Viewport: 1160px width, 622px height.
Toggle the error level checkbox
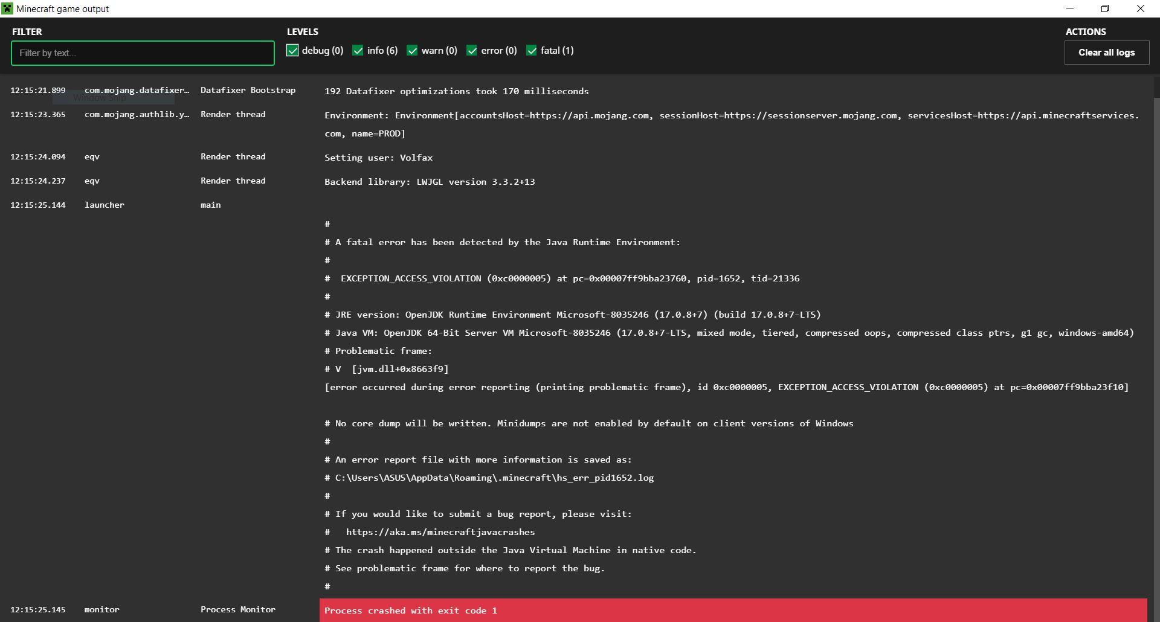click(472, 51)
